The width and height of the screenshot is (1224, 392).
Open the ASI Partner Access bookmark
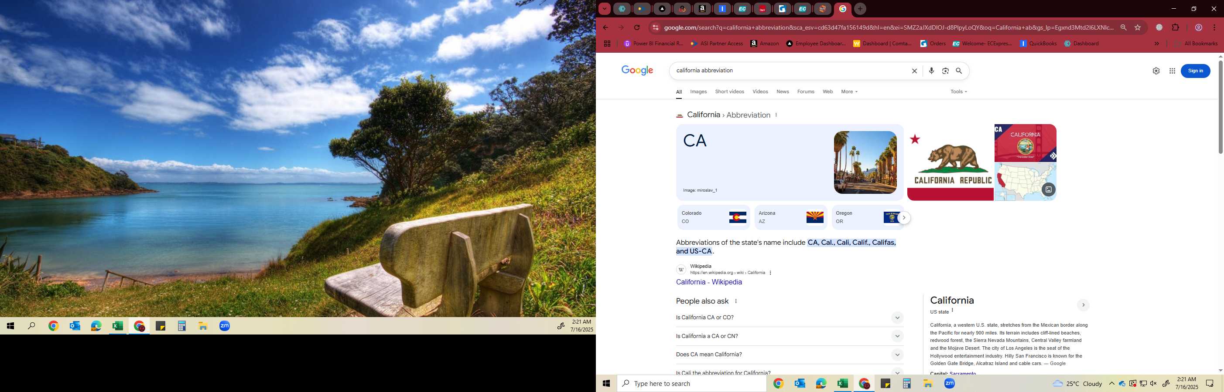point(716,44)
